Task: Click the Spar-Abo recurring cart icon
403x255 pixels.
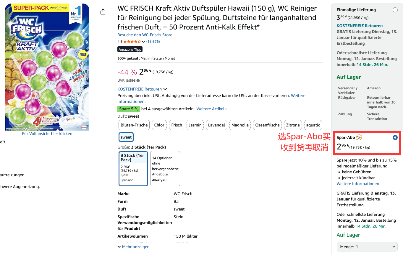Action: [x=359, y=137]
